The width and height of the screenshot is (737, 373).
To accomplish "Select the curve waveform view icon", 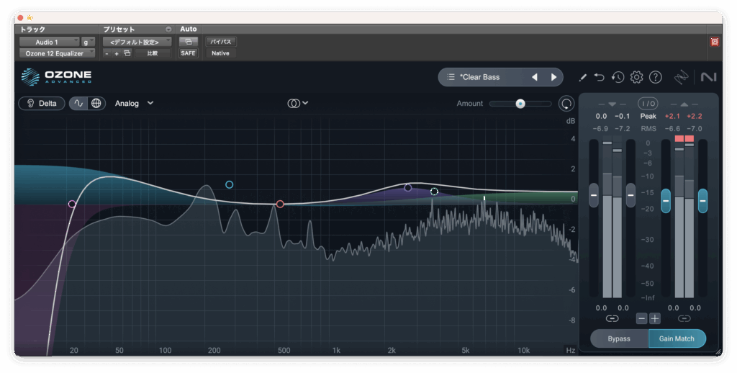I will 78,103.
